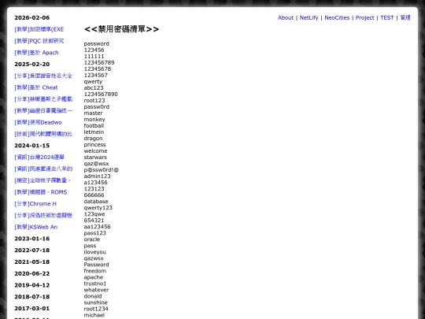Go to the NetLify link
This screenshot has height=319, width=425.
pyautogui.click(x=309, y=17)
